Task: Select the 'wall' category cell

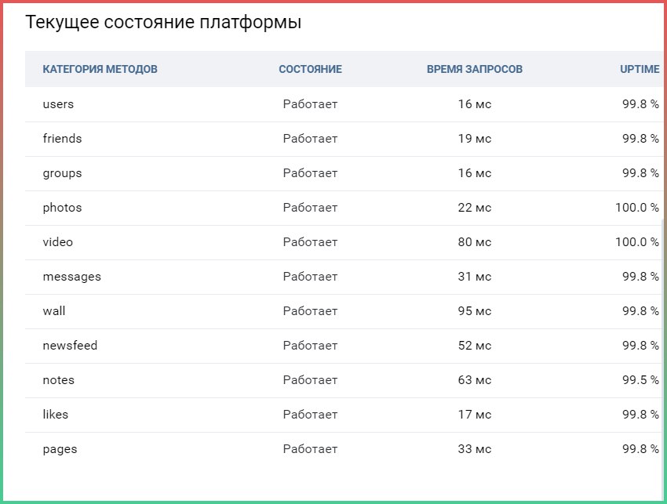Action: coord(54,311)
